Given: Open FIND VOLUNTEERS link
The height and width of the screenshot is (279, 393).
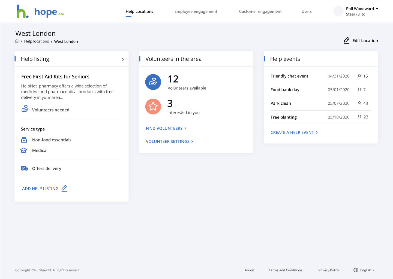Looking at the screenshot, I should point(164,128).
